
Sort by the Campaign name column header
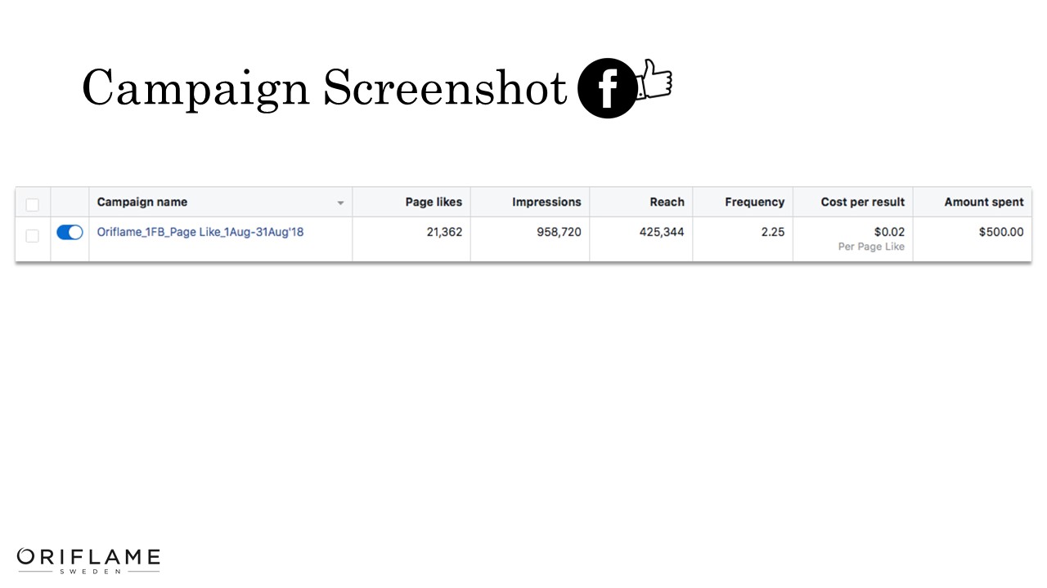click(x=142, y=203)
